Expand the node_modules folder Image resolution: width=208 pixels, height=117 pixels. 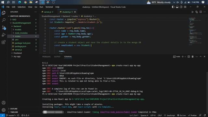tap(23, 33)
